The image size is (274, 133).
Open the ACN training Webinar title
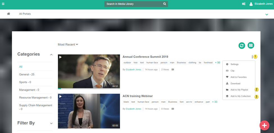tap(138, 96)
